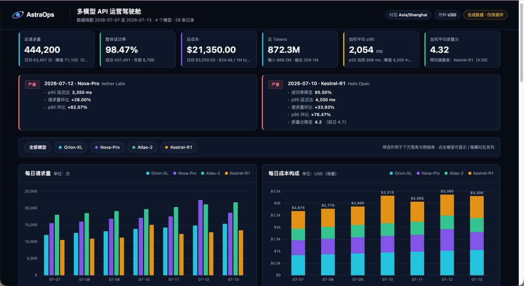The height and width of the screenshot is (286, 524).
Task: Click the purple Nova-Pro legend marker in the cost chart
Action: tap(418, 173)
